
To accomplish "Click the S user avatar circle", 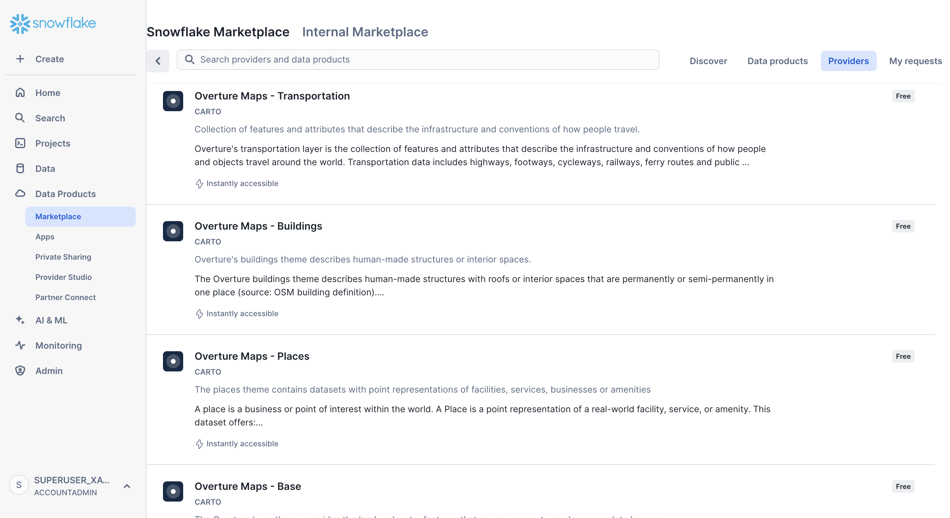I will (19, 485).
